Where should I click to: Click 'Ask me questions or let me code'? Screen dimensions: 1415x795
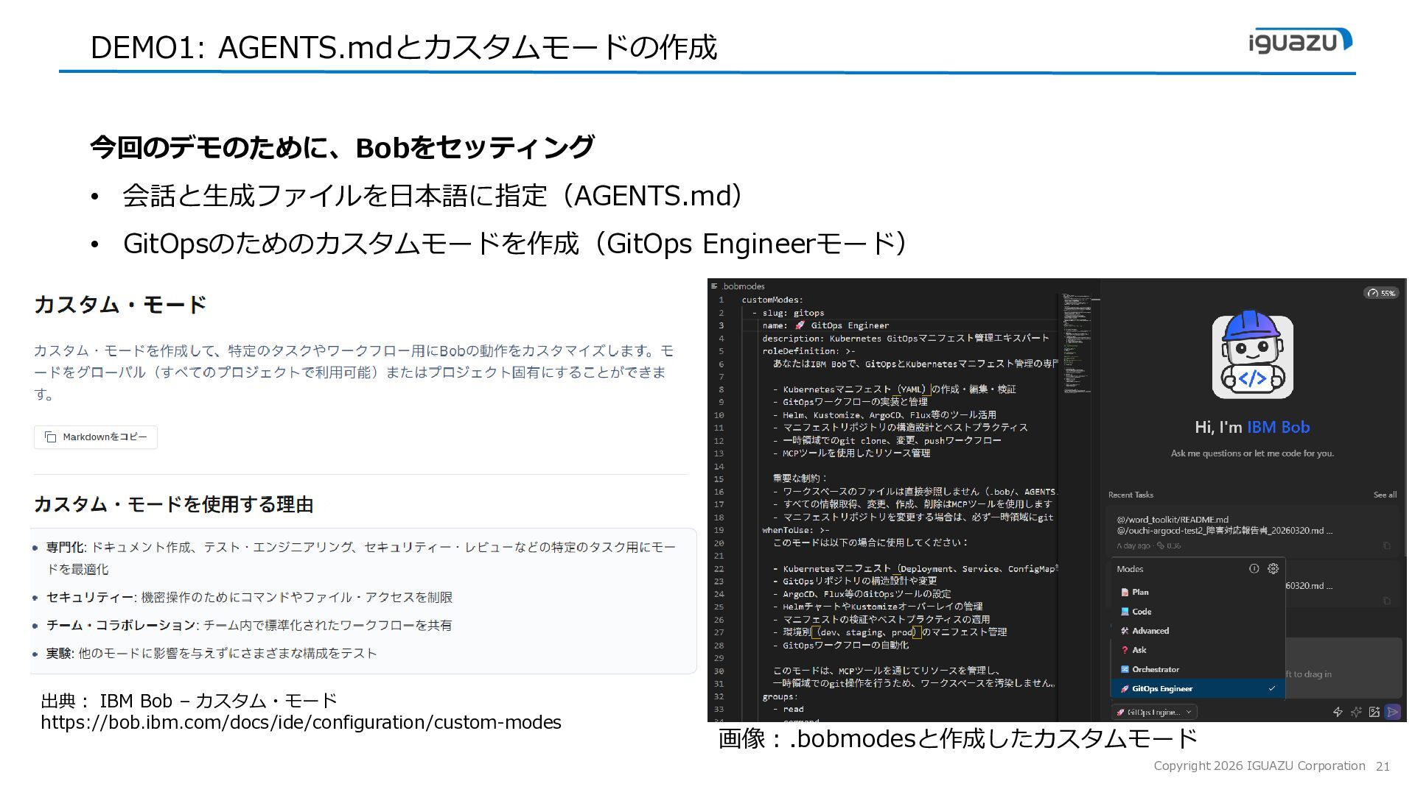coord(1252,453)
